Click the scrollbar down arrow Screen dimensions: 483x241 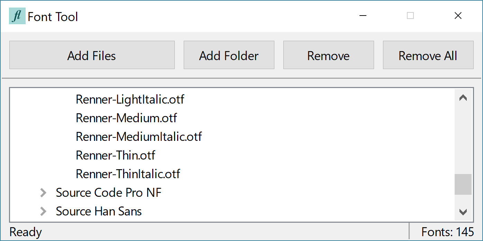coord(463,212)
